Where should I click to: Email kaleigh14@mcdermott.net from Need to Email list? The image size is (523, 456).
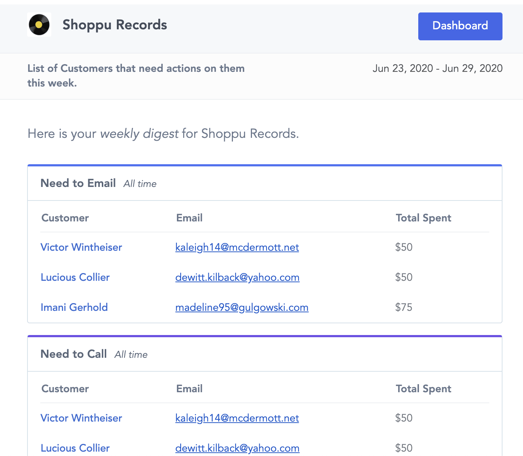[237, 247]
